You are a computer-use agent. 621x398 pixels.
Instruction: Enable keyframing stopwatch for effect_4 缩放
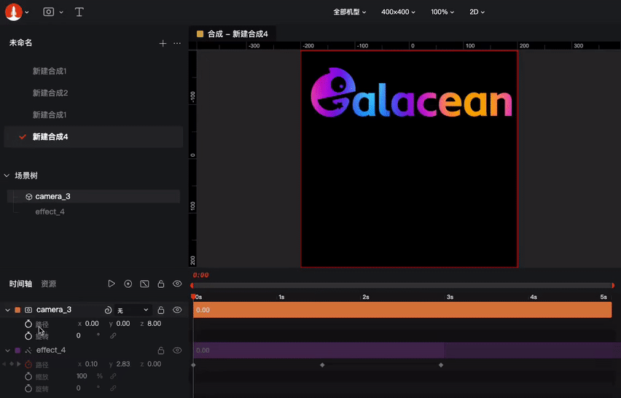(28, 376)
